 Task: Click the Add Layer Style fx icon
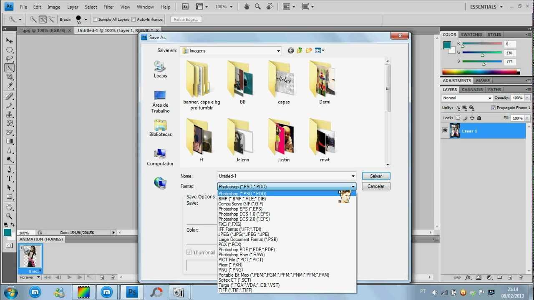click(468, 277)
